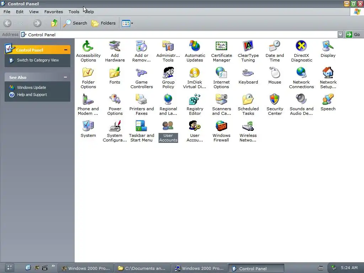Collapse the Control Panel sidebar section
Screen dimensions: 364x273
66,50
